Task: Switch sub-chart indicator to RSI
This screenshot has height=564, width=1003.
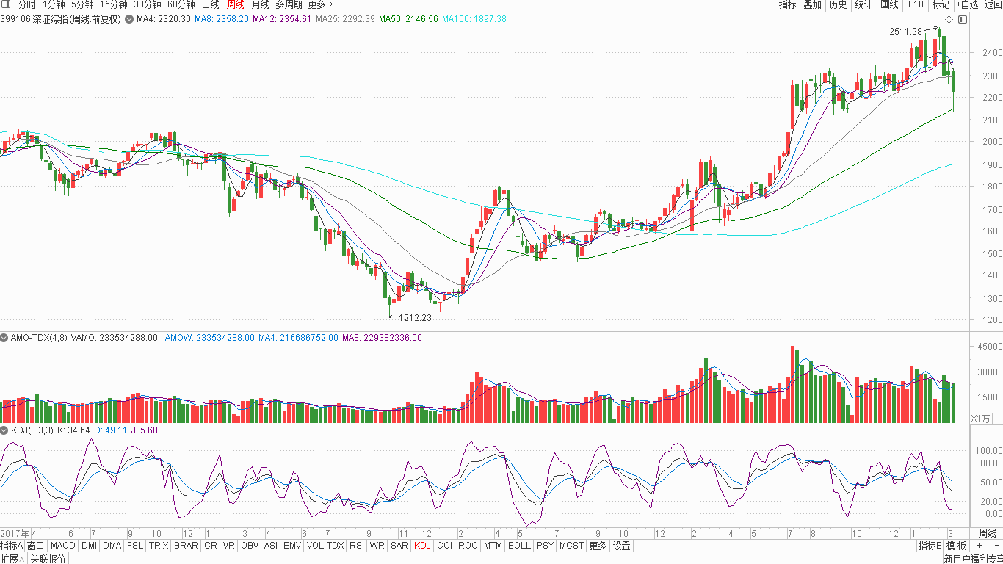Action: pos(357,546)
